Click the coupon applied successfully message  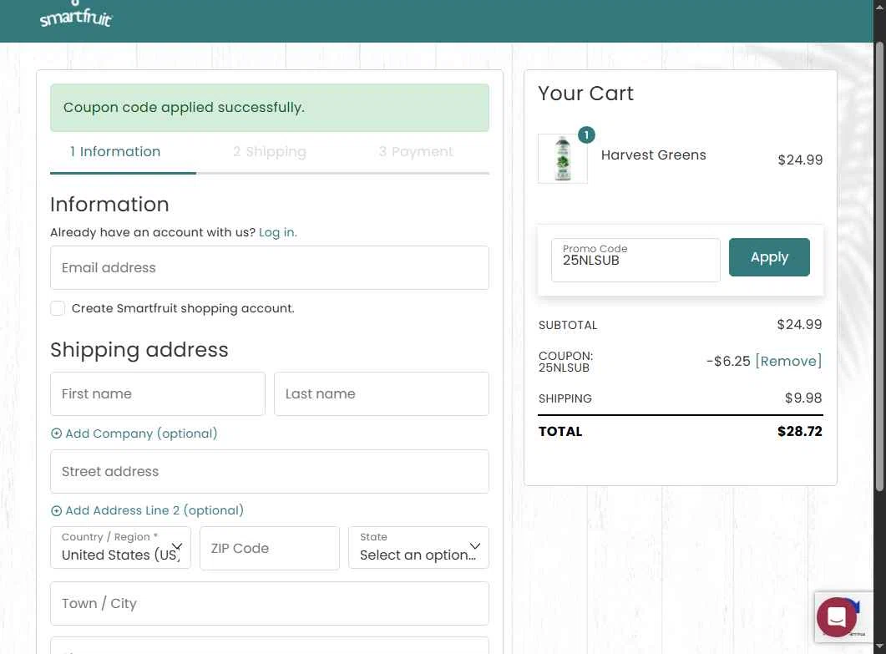tap(270, 108)
